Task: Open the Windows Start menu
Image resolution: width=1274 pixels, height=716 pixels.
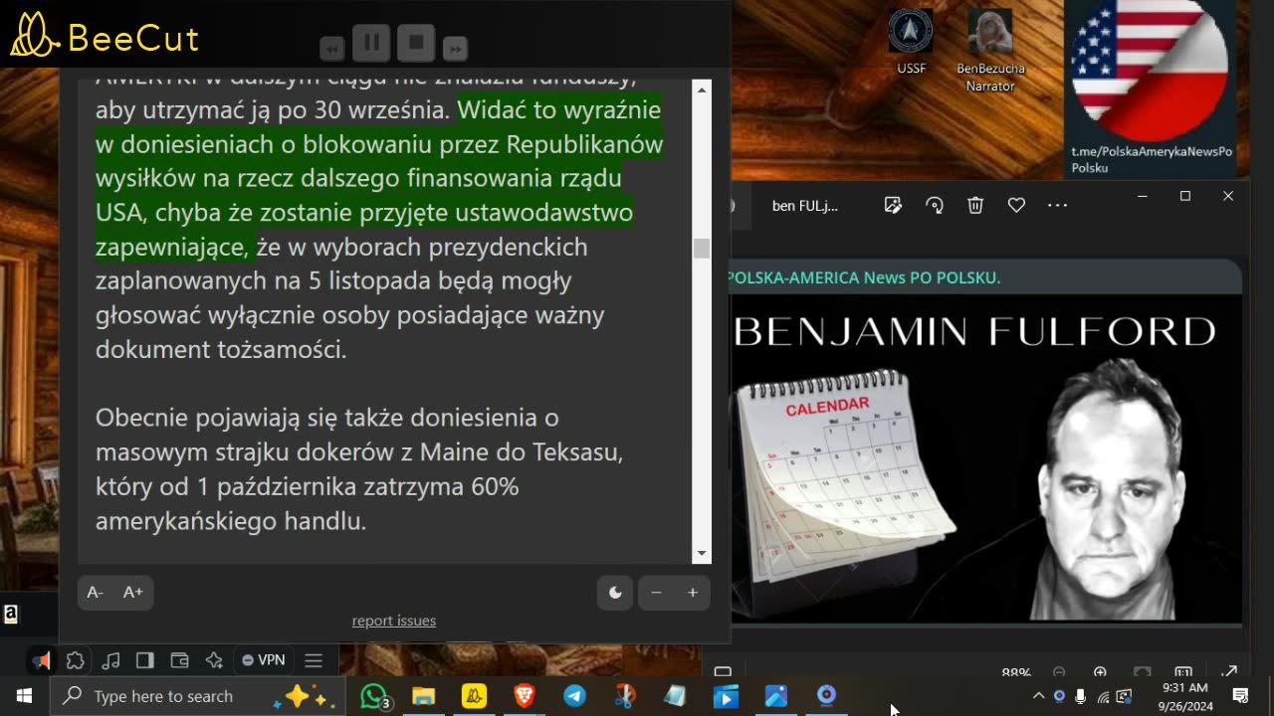Action: pyautogui.click(x=24, y=696)
